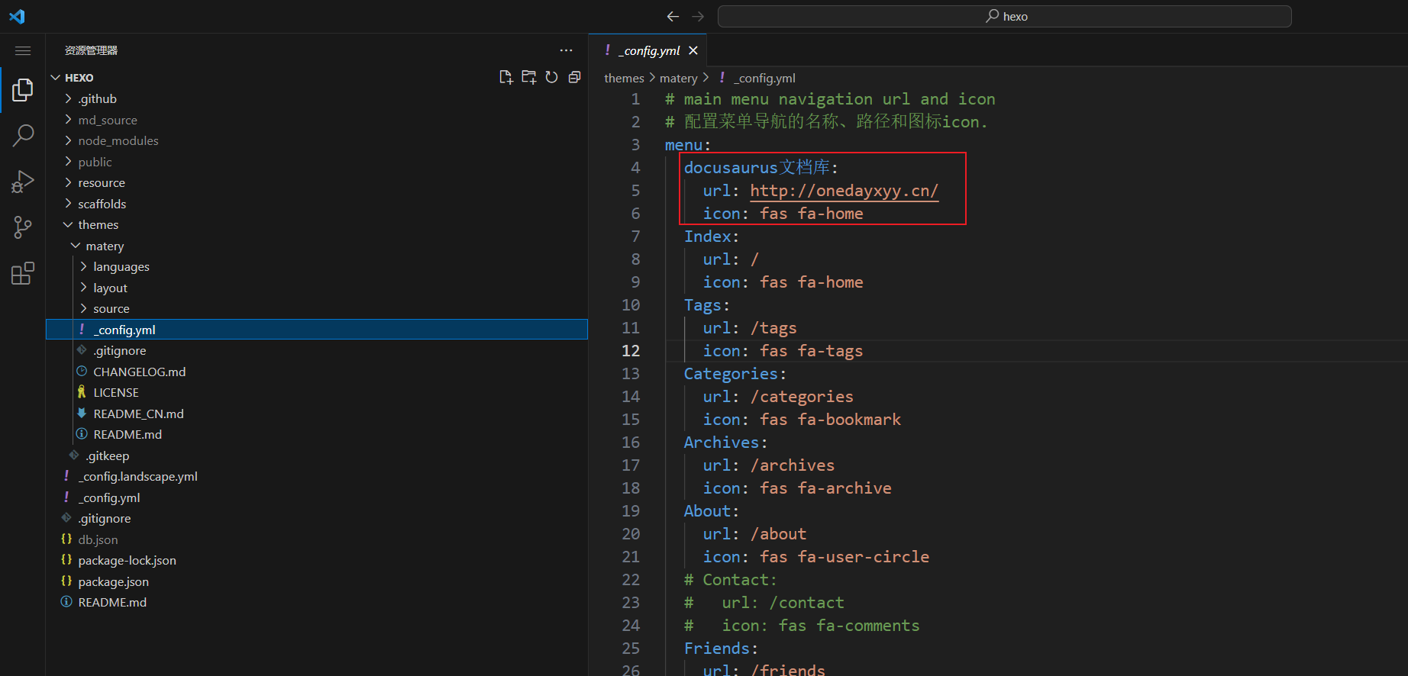This screenshot has width=1408, height=676.
Task: Expand the resource folder
Action: pos(317,182)
